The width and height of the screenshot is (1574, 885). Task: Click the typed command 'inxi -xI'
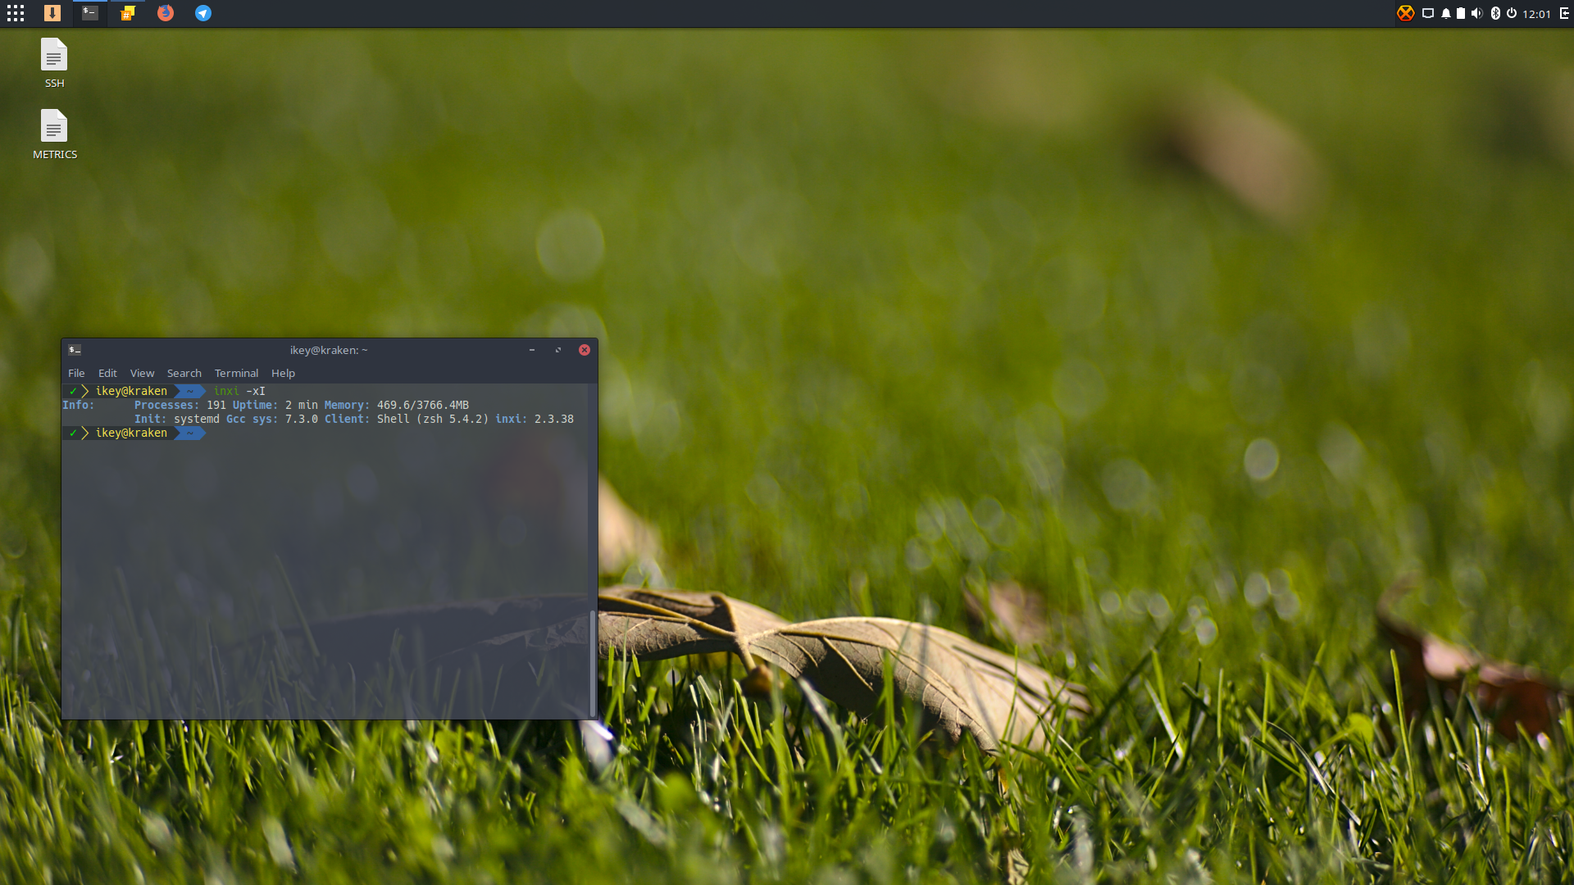pyautogui.click(x=239, y=391)
